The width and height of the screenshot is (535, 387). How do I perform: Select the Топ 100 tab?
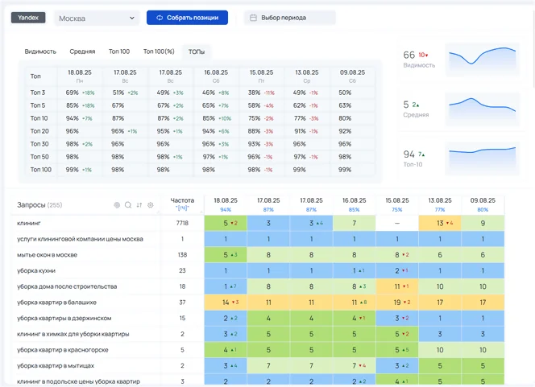tap(119, 51)
